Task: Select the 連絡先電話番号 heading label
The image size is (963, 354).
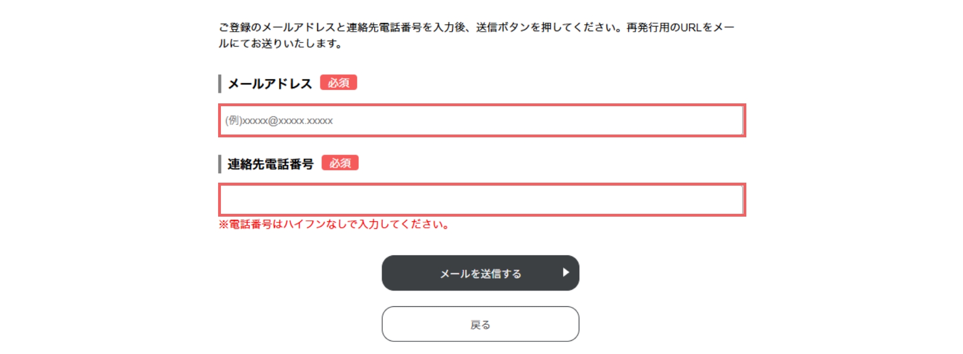Action: point(270,164)
